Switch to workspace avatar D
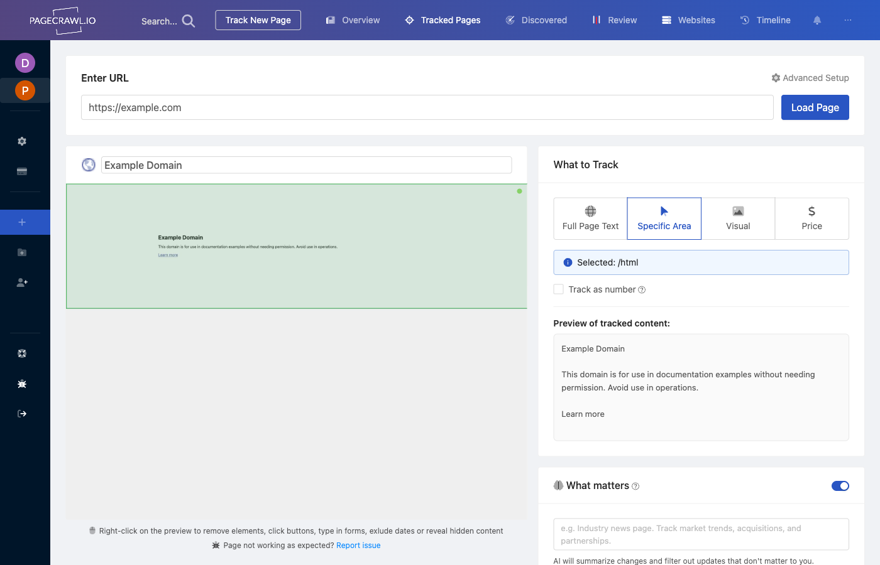This screenshot has height=565, width=880. point(25,63)
